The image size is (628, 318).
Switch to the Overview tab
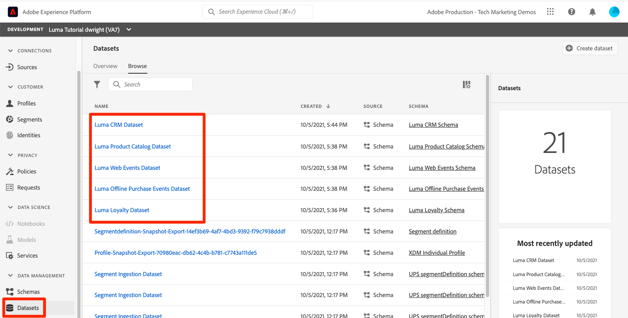[x=105, y=66]
